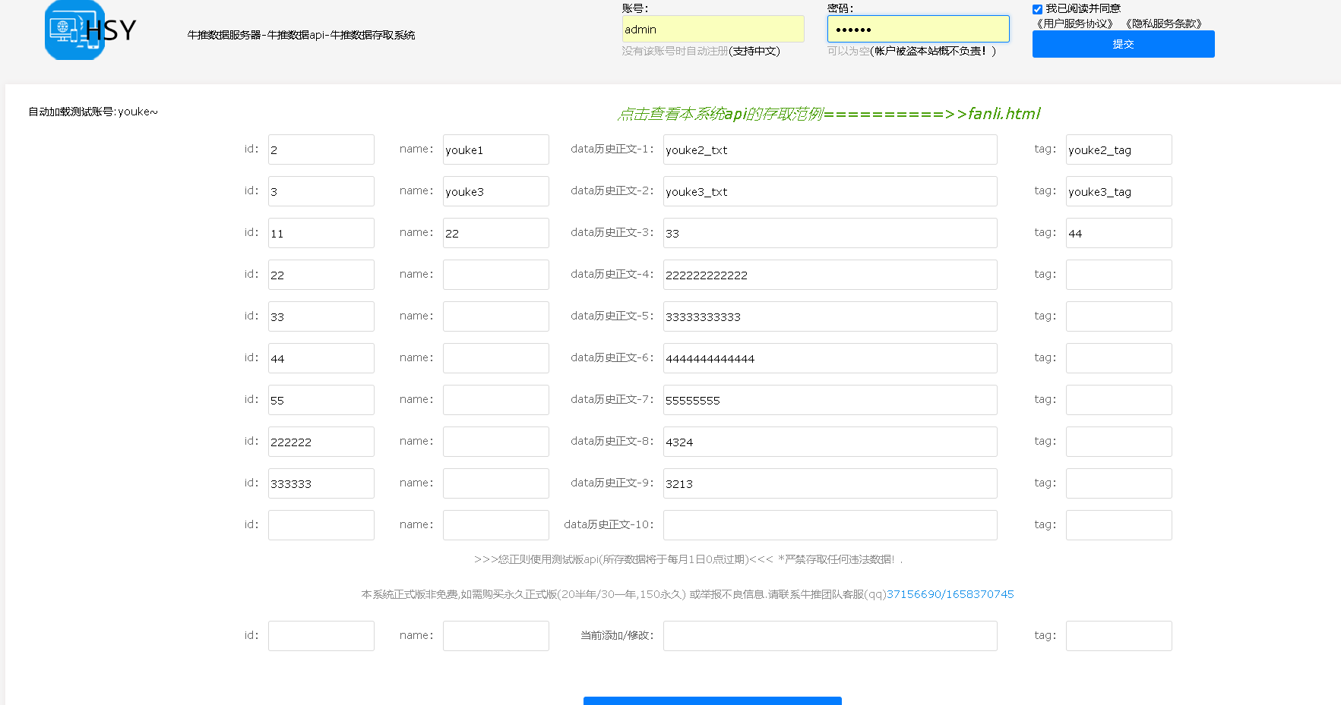
Task: Click the empty data历史正文-10 field
Action: point(830,525)
